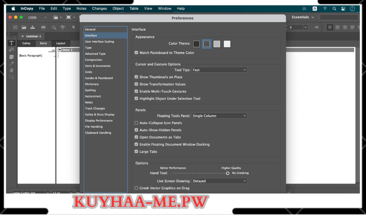Screen dimensions: 366x215
Task: Open the control bar hamburger menu icon
Action: point(317,27)
